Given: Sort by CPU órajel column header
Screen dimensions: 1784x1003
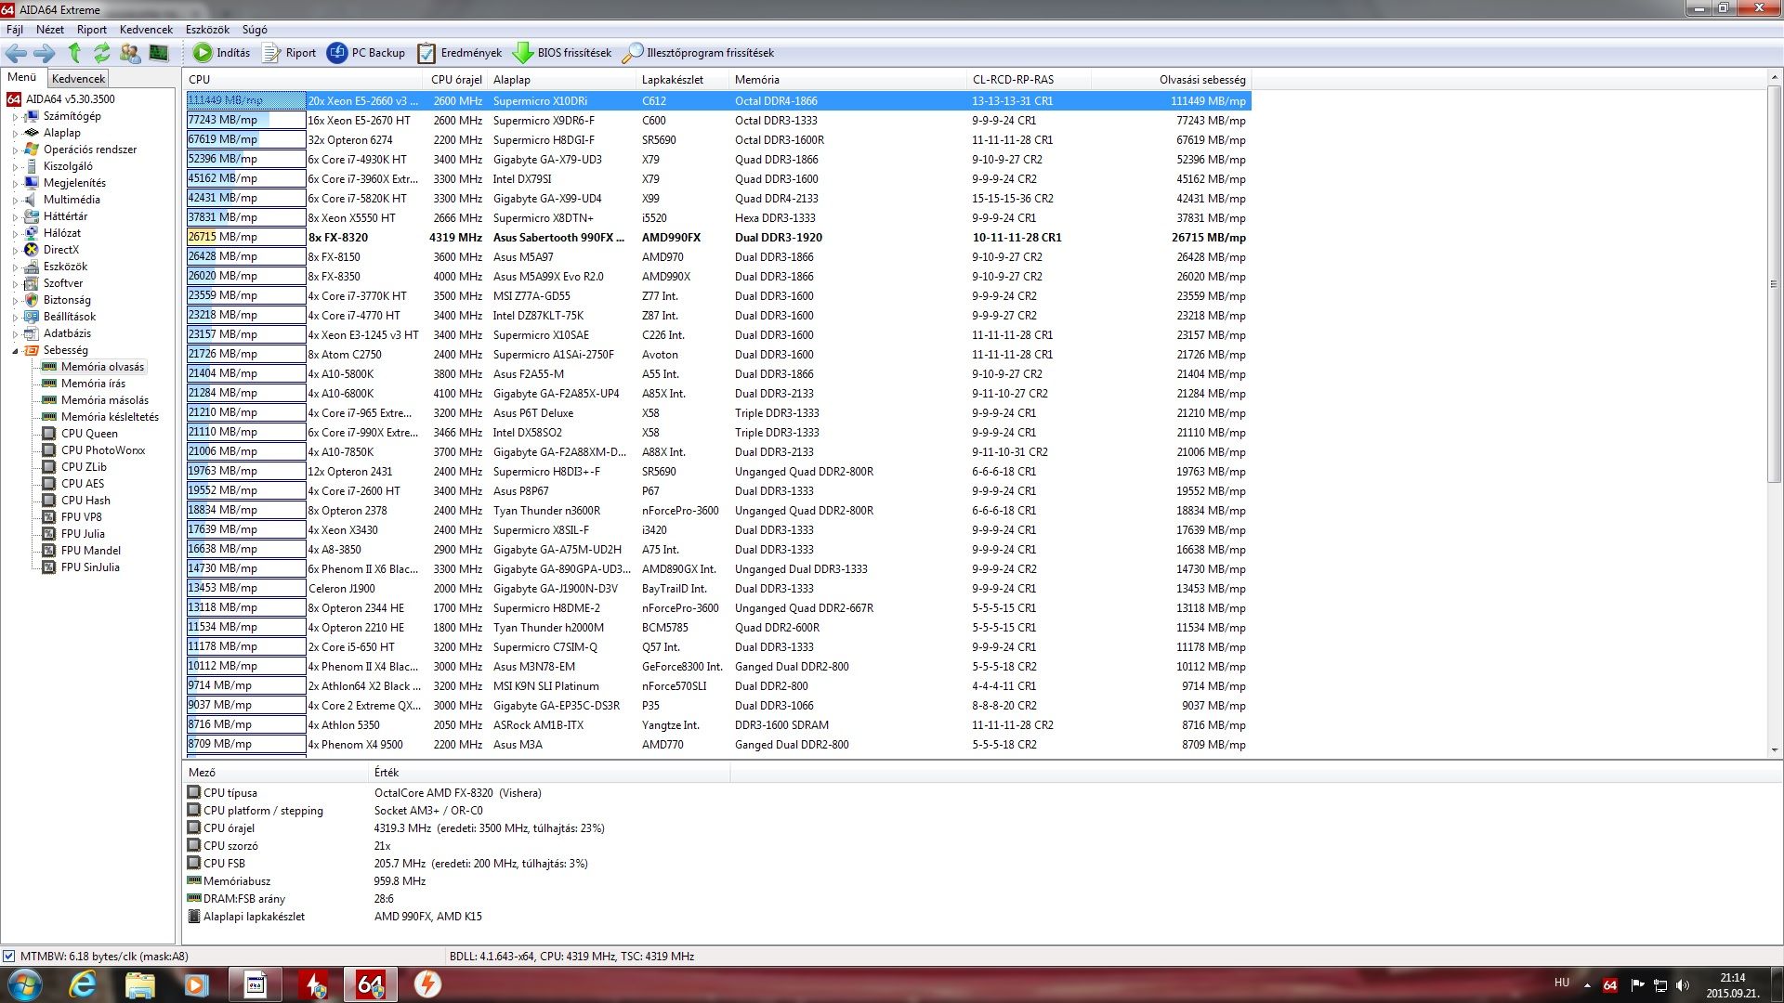Looking at the screenshot, I should (456, 80).
